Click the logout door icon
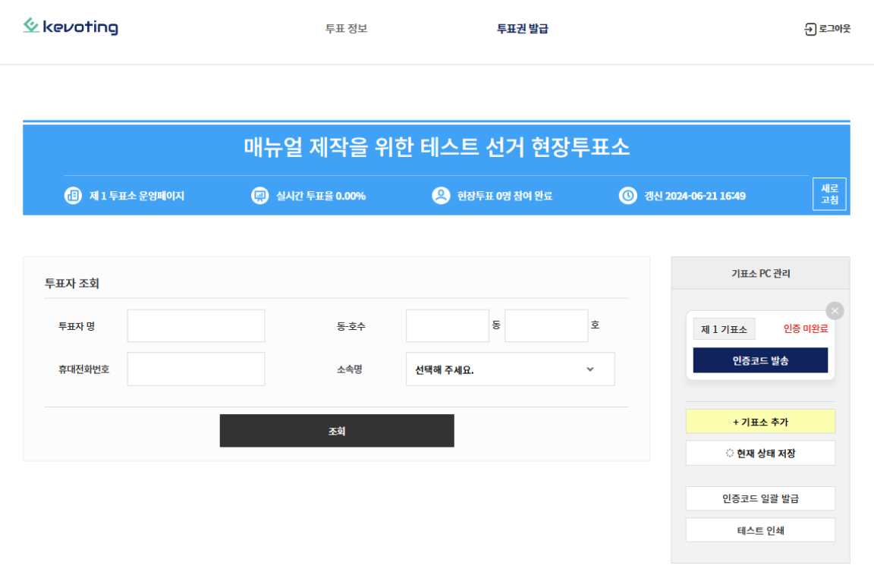 click(810, 30)
